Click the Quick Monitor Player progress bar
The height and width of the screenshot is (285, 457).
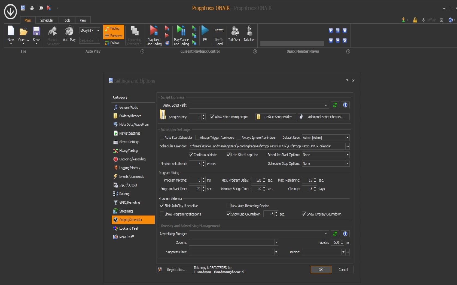[x=292, y=43]
